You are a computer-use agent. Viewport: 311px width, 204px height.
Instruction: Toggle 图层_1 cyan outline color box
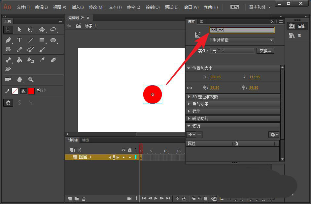(135, 157)
